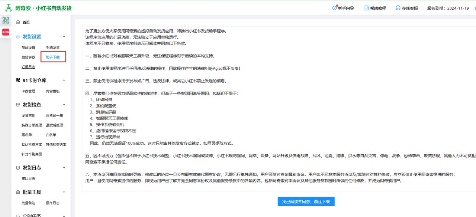This screenshot has height=217, width=476.
Task: Click 我已阅读并同意，前往下载 button
Action: tap(306, 201)
